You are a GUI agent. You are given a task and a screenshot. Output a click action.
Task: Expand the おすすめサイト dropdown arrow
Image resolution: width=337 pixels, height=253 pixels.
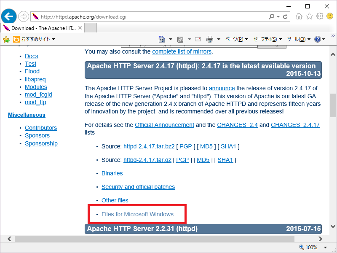[x=53, y=39]
